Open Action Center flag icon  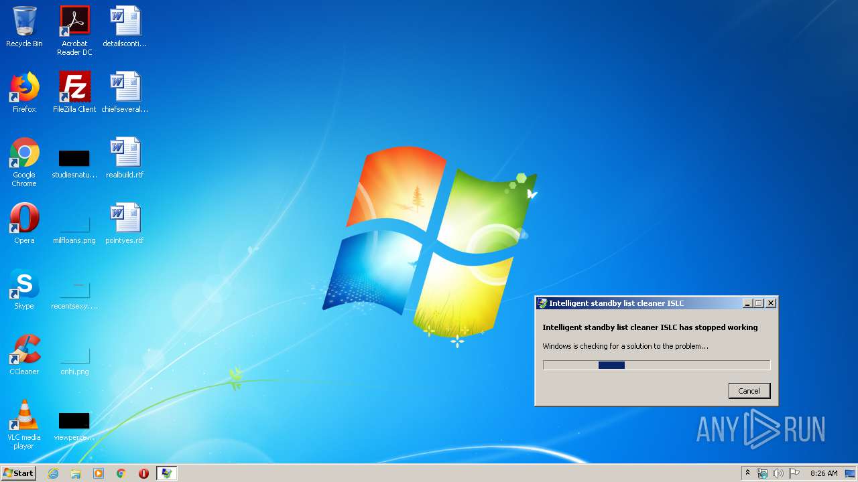tap(794, 473)
